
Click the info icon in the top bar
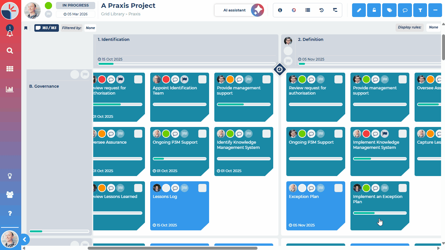280,10
